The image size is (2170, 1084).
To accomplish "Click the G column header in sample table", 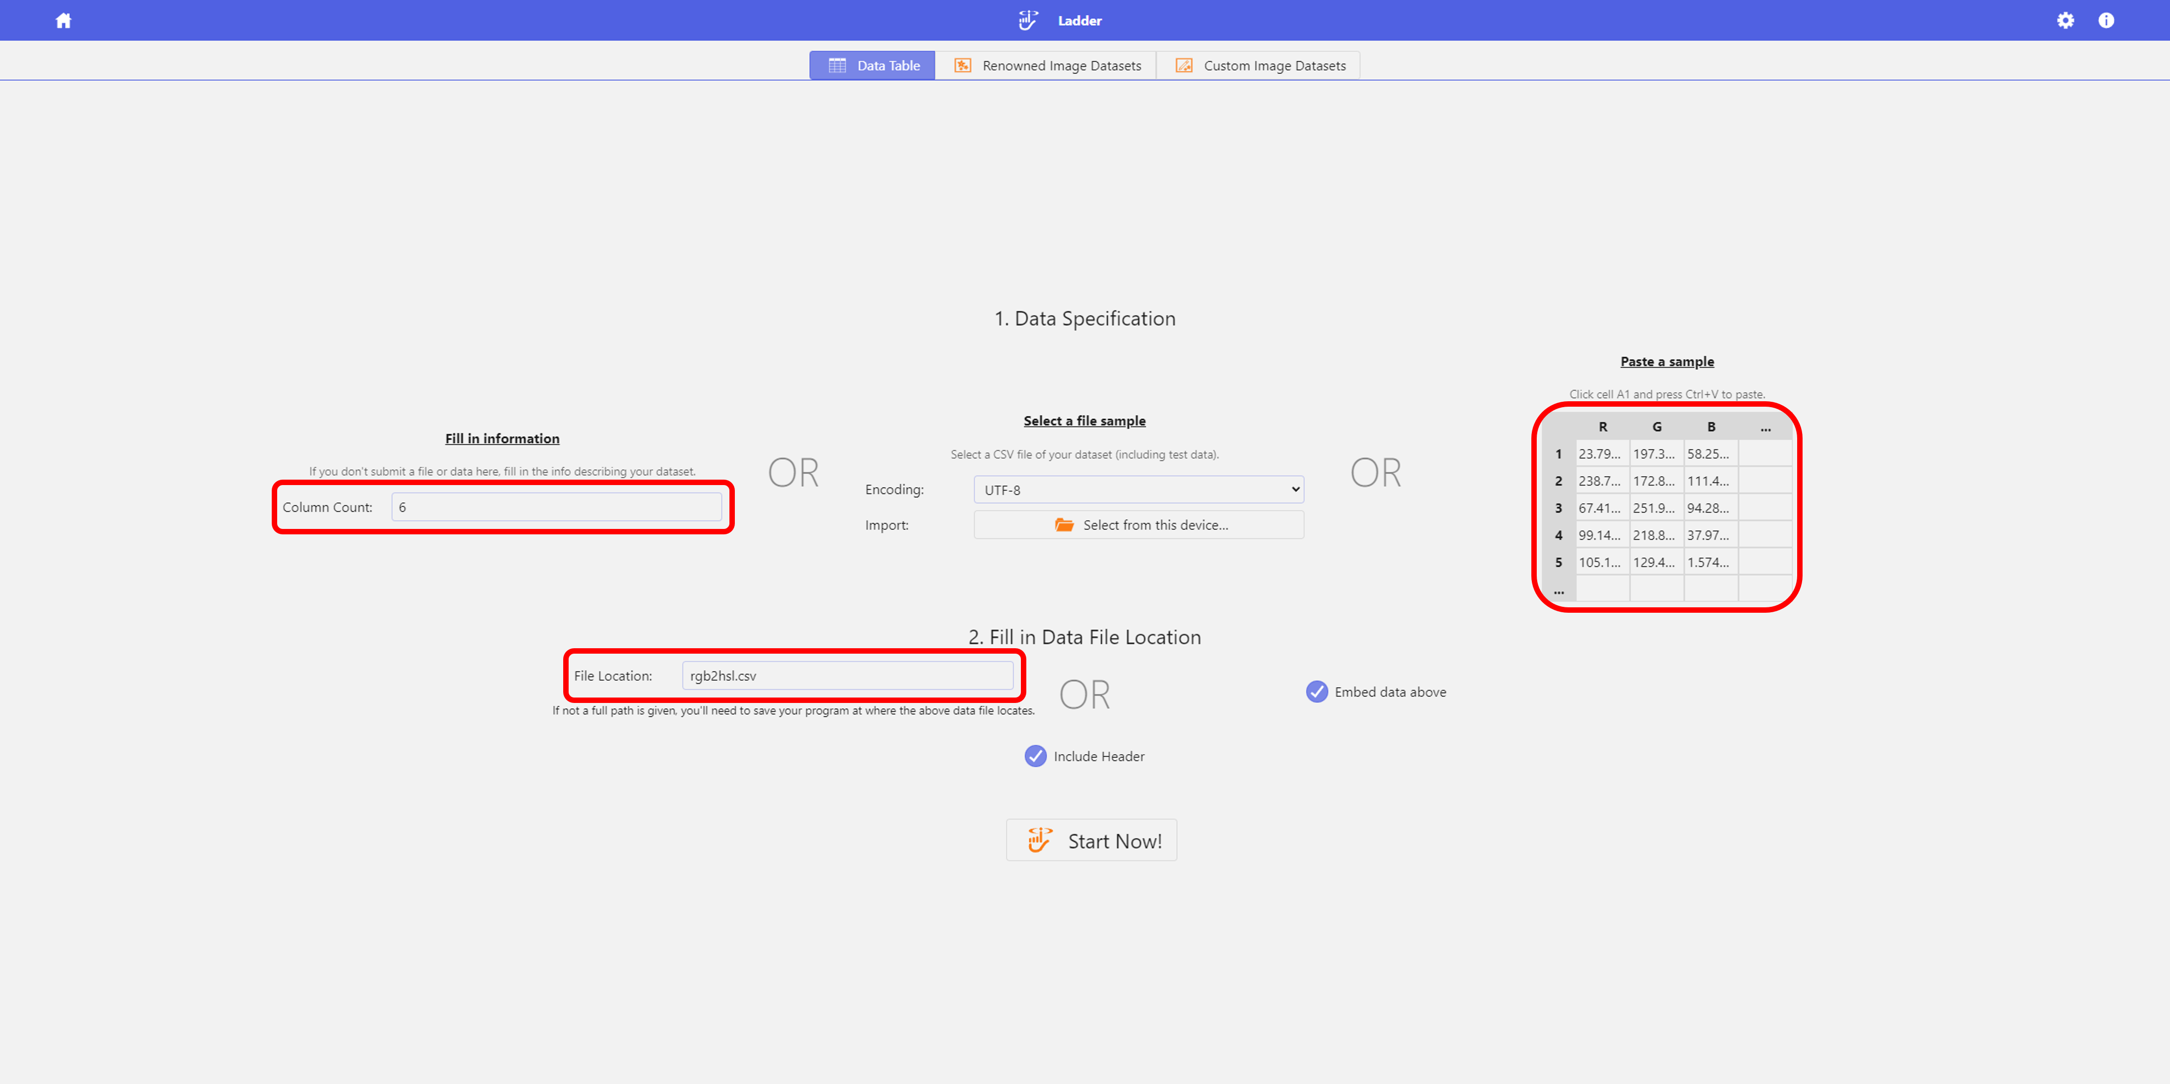I will pos(1656,427).
